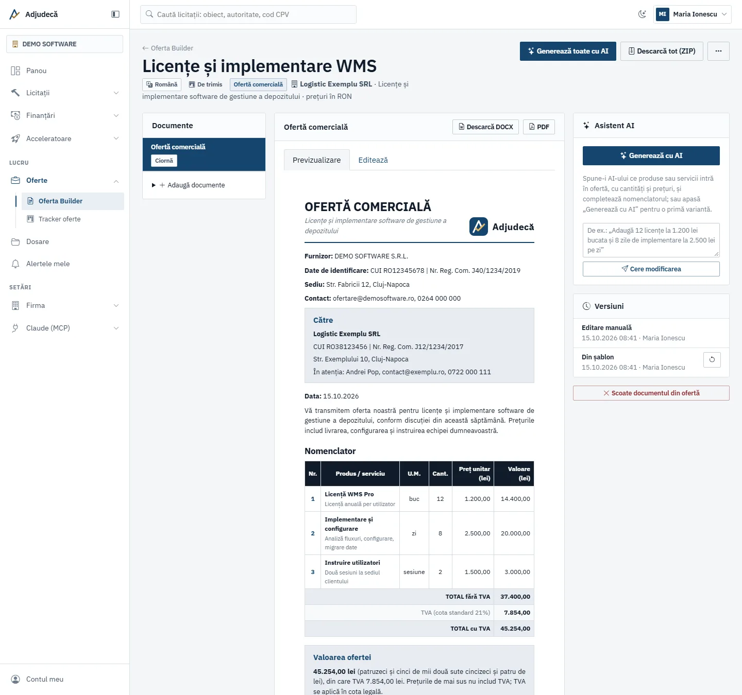Image resolution: width=742 pixels, height=695 pixels.
Task: Download everything with Descarcă tot (ZIP)
Action: tap(662, 51)
